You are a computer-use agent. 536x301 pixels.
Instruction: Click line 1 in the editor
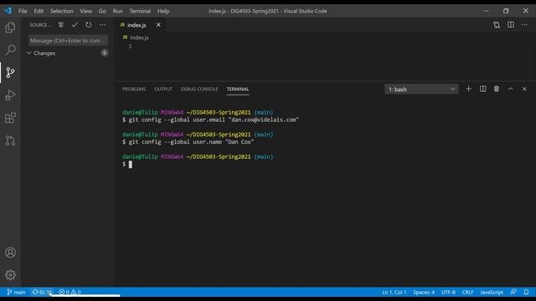click(x=130, y=46)
